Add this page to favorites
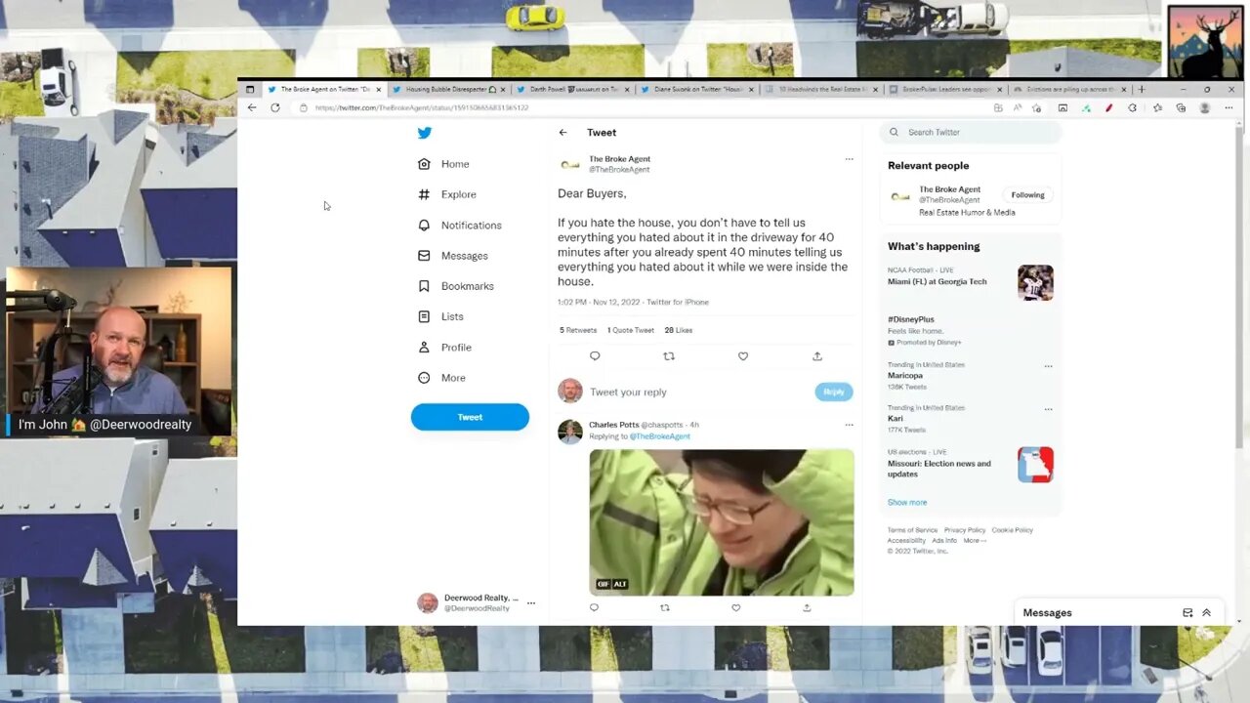This screenshot has height=703, width=1250. click(x=1037, y=107)
